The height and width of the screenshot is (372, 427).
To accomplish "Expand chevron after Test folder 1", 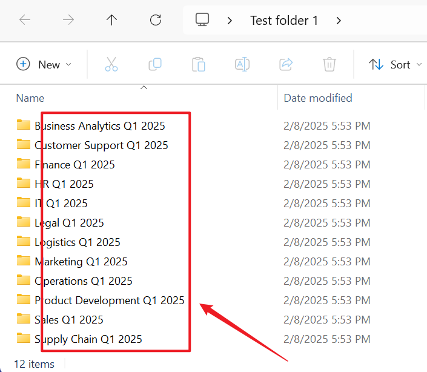I will [339, 21].
